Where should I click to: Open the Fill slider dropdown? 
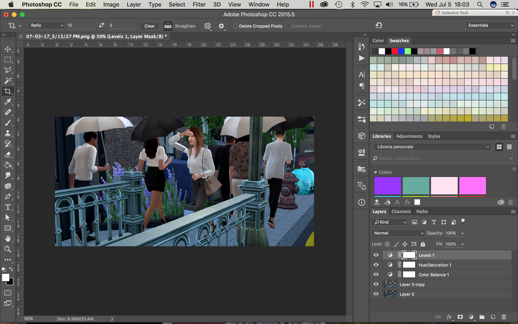click(462, 244)
